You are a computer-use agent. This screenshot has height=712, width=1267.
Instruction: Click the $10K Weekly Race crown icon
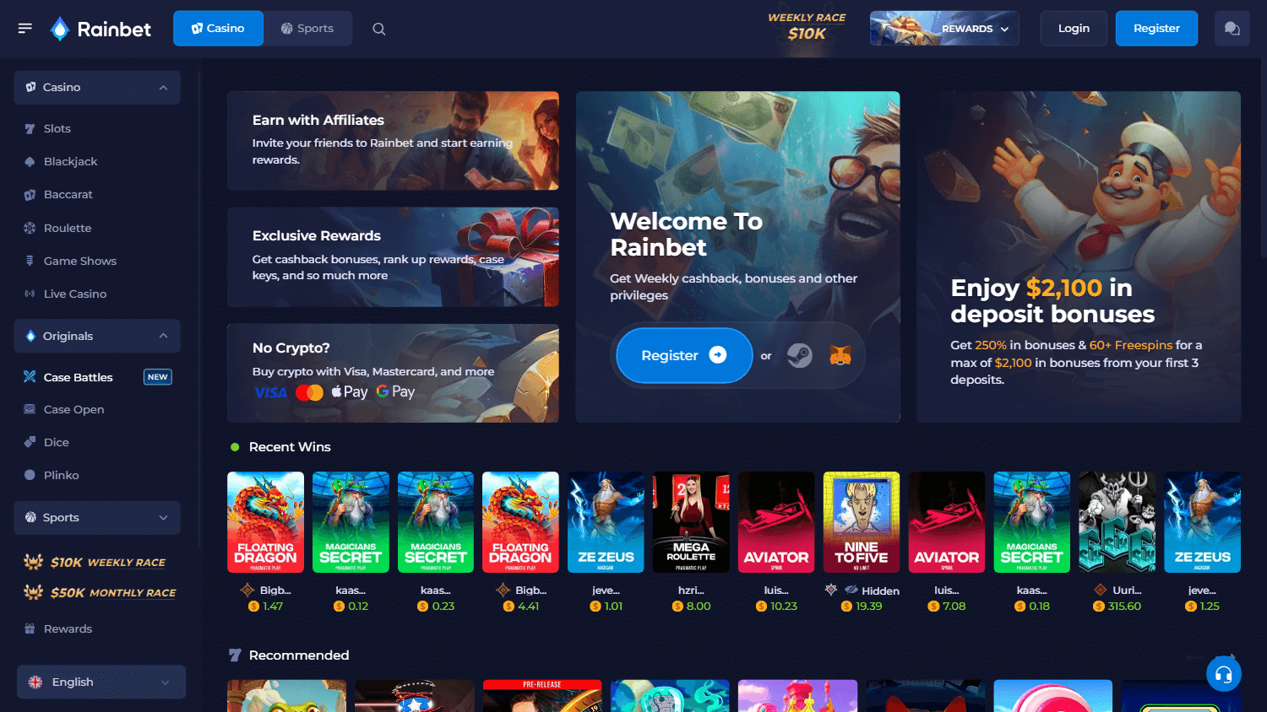[34, 561]
